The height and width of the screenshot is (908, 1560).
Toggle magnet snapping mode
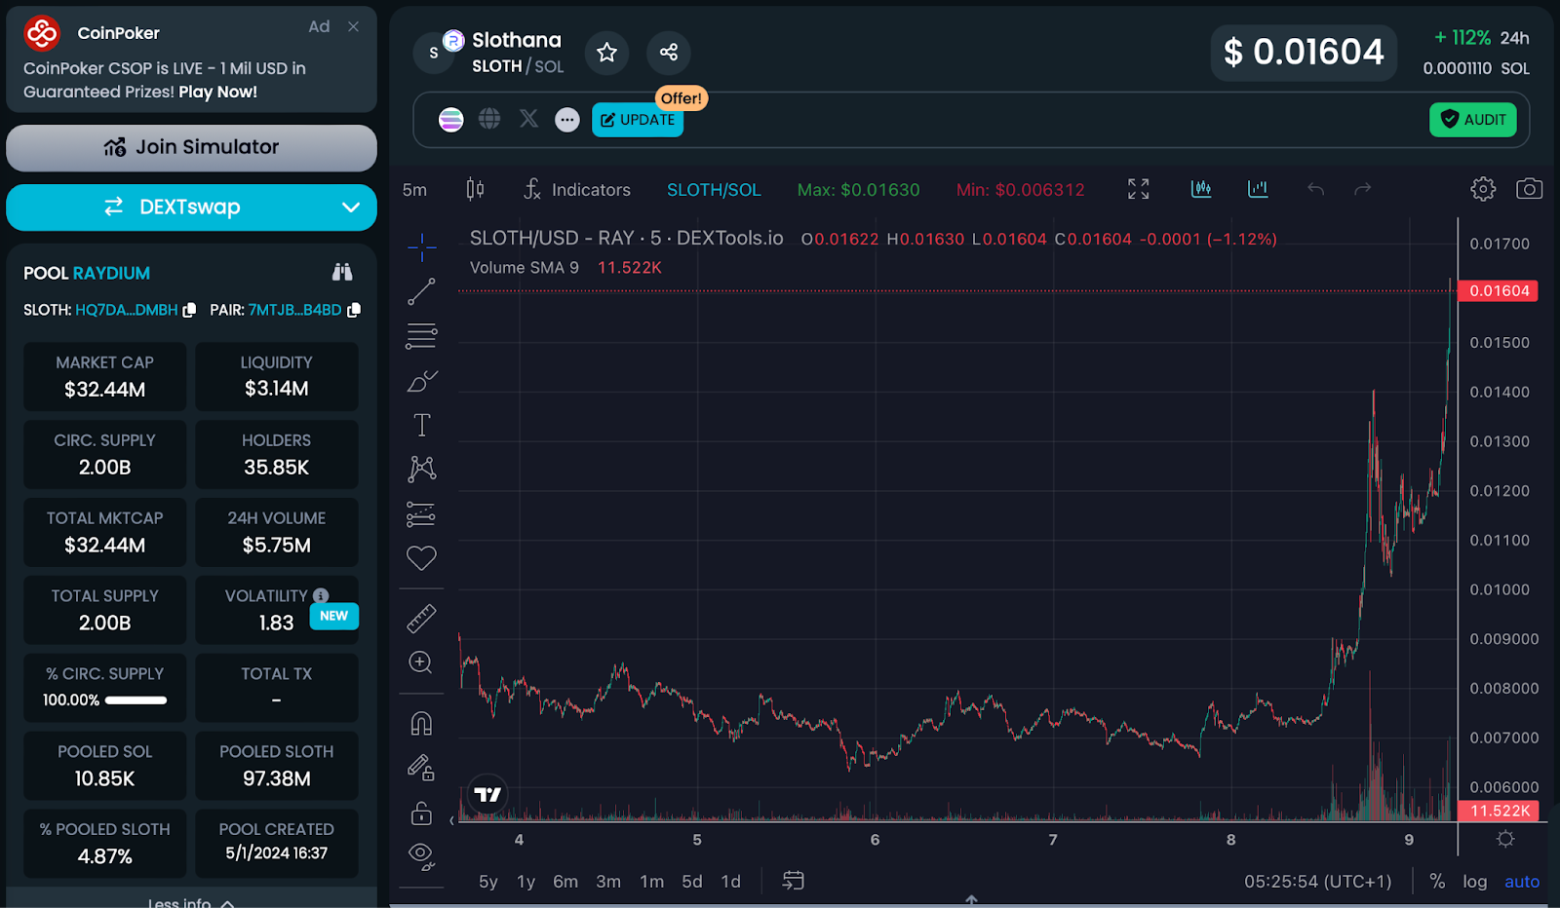[421, 724]
